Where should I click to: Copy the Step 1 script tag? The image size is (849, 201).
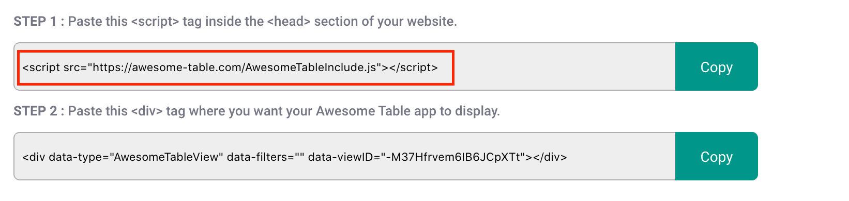(x=716, y=67)
